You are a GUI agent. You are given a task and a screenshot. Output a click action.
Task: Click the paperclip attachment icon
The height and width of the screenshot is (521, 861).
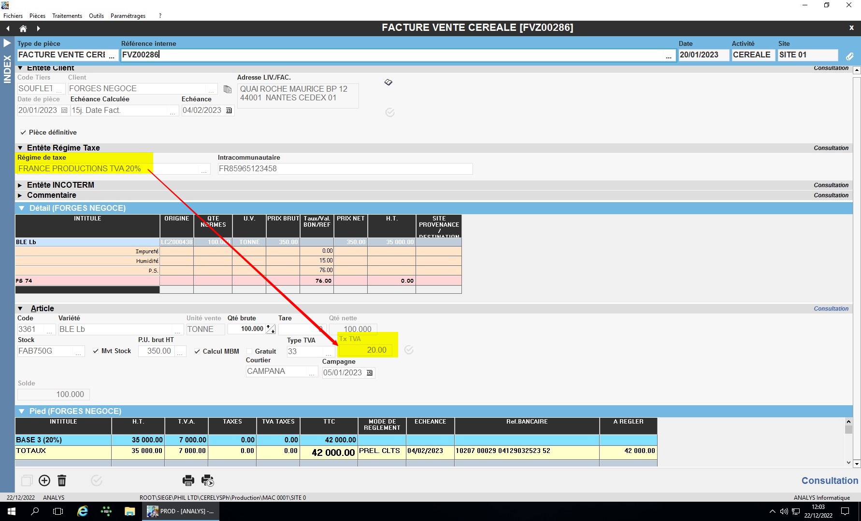849,56
